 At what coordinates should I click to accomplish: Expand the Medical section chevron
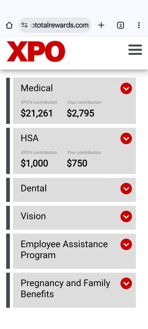[126, 89]
